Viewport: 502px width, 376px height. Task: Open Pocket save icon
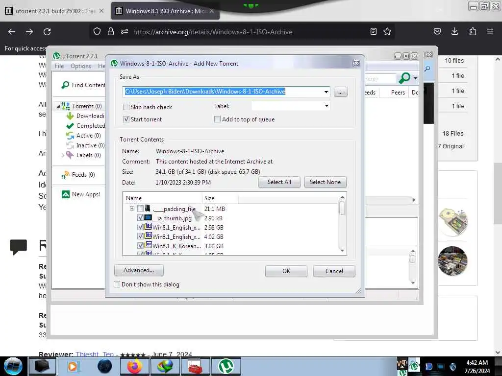437,31
